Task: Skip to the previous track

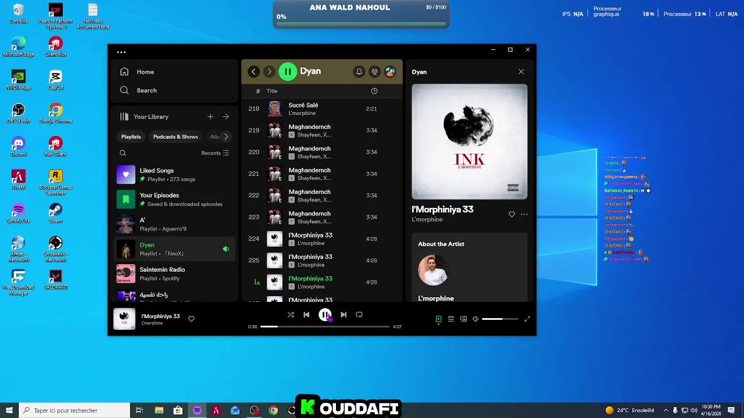Action: tap(306, 315)
